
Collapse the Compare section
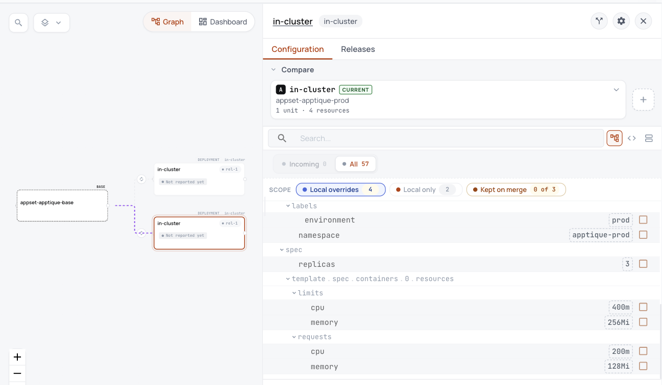tap(274, 70)
